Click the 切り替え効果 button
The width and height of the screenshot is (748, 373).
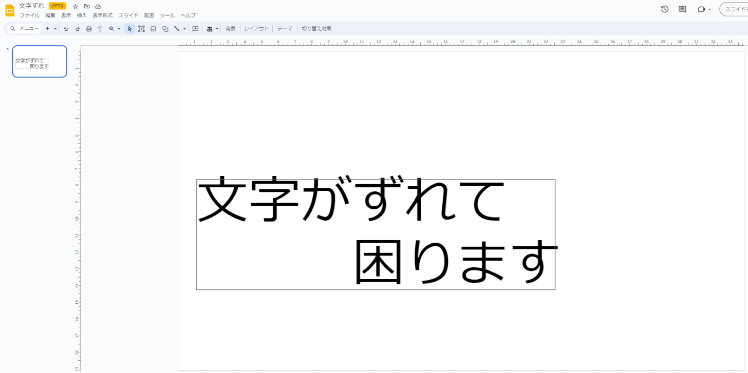[316, 29]
